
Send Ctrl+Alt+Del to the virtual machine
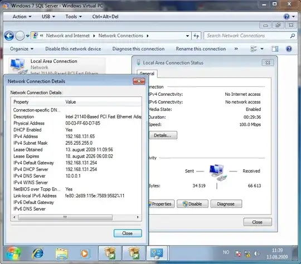pos(105,17)
